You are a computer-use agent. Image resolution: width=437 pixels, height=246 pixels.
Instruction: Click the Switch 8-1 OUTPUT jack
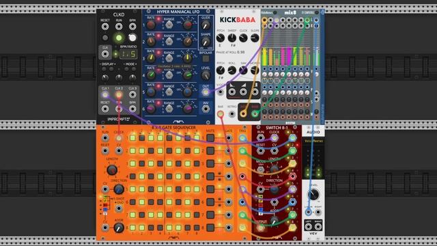pos(260,228)
